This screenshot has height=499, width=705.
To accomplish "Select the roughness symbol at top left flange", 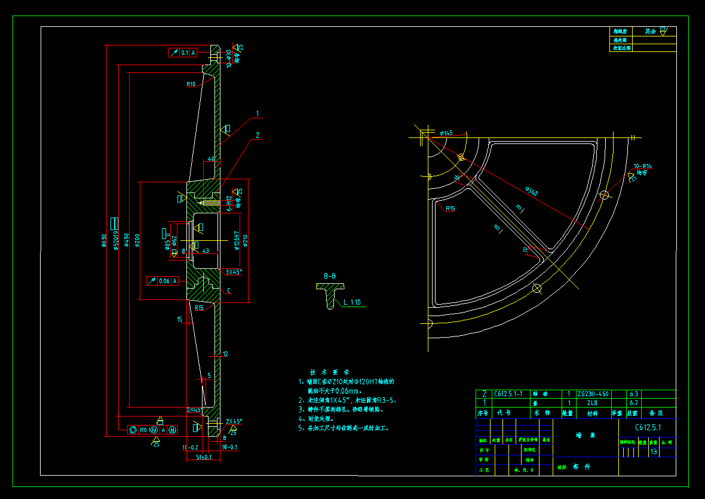I will tap(238, 47).
